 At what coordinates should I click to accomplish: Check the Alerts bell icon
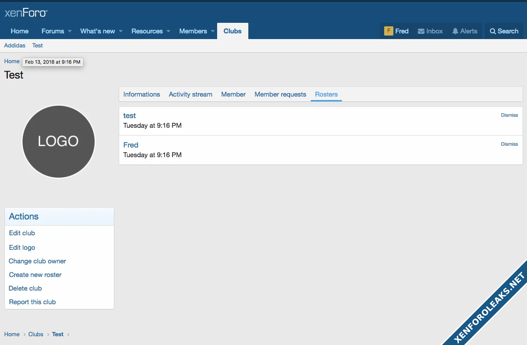[455, 31]
